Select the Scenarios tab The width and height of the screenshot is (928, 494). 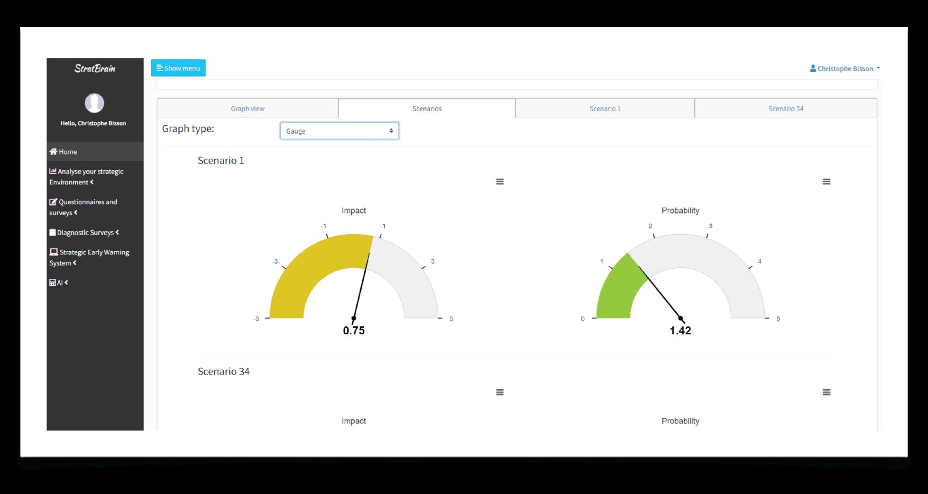(427, 109)
